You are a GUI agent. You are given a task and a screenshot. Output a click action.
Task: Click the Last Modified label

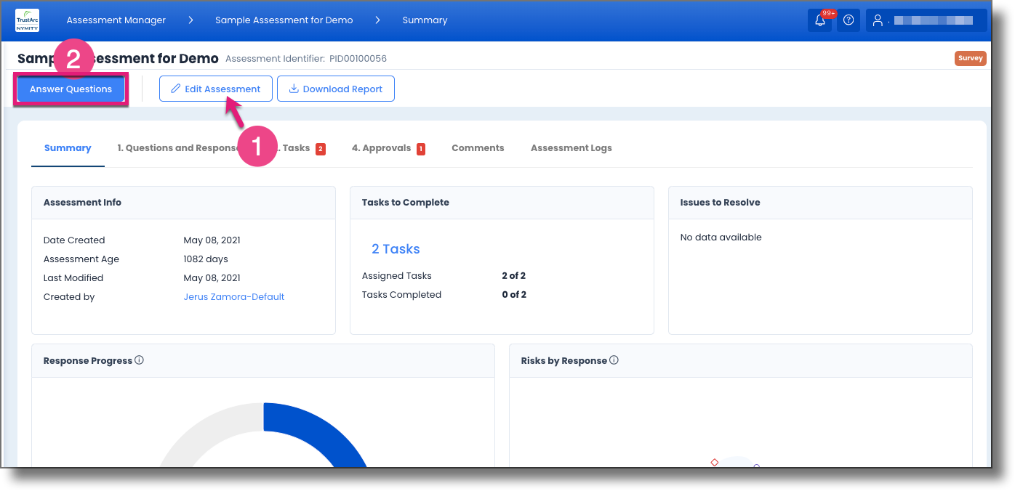coord(73,278)
